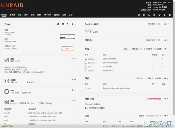Click the logout icon in top navigation

[144, 15]
